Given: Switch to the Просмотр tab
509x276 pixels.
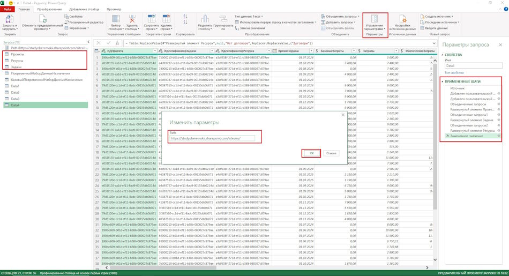Looking at the screenshot, I should [114, 9].
